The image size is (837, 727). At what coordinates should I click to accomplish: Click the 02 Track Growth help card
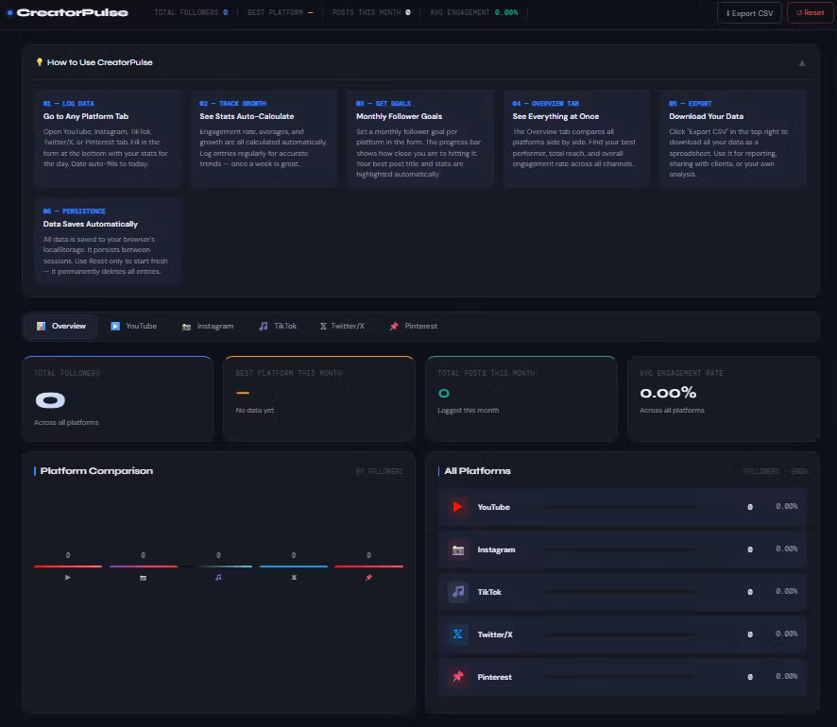pyautogui.click(x=265, y=139)
